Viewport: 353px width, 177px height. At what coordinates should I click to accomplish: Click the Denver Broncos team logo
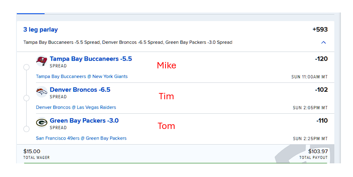41,92
